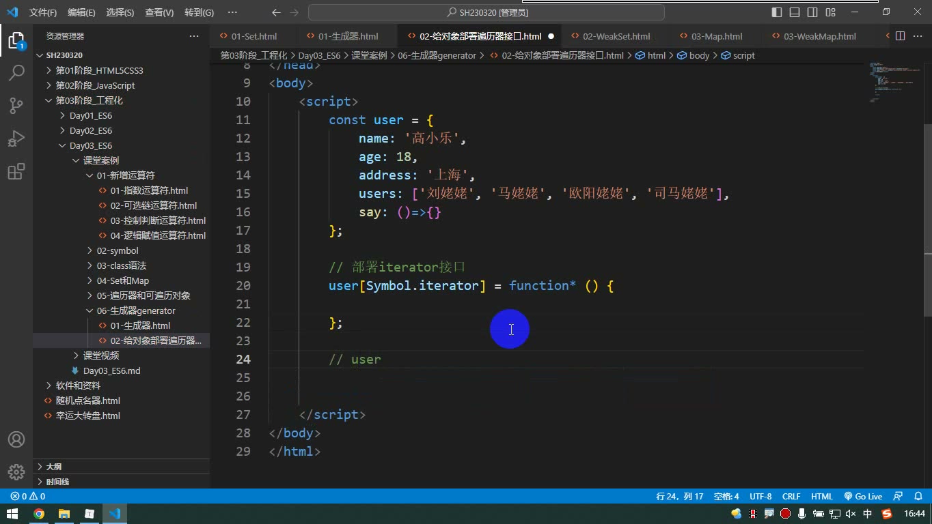Image resolution: width=932 pixels, height=524 pixels.
Task: Click the errors and warnings indicator
Action: (x=27, y=496)
